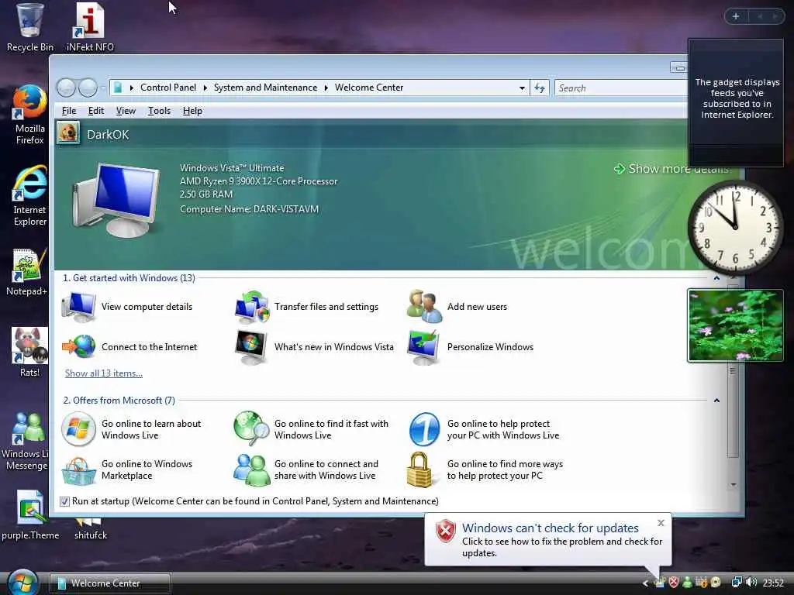The height and width of the screenshot is (595, 794).
Task: Click the sidebar add gadget plus button
Action: (x=736, y=16)
